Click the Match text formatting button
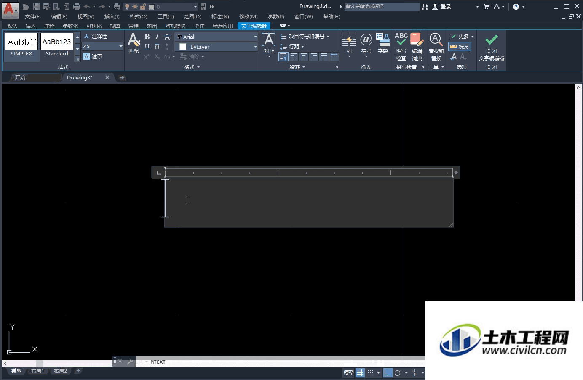Screen dimensions: 583x380 [134, 44]
